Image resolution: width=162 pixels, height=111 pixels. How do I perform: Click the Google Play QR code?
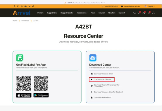pyautogui.click(x=41, y=83)
